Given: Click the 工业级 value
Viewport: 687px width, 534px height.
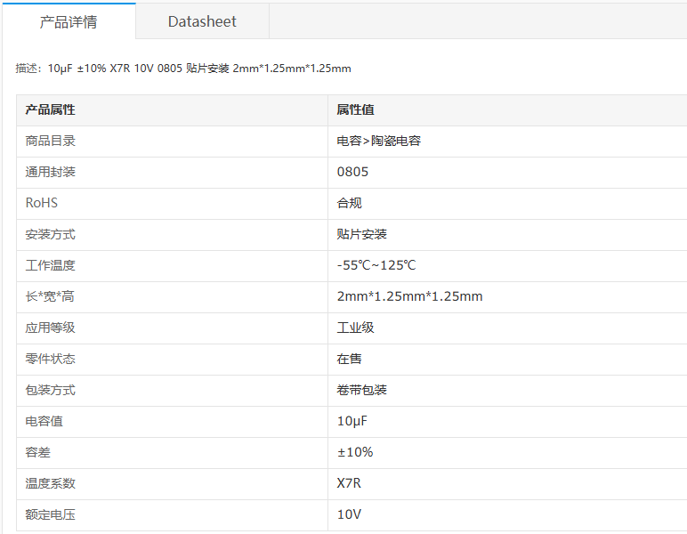Looking at the screenshot, I should pos(355,328).
